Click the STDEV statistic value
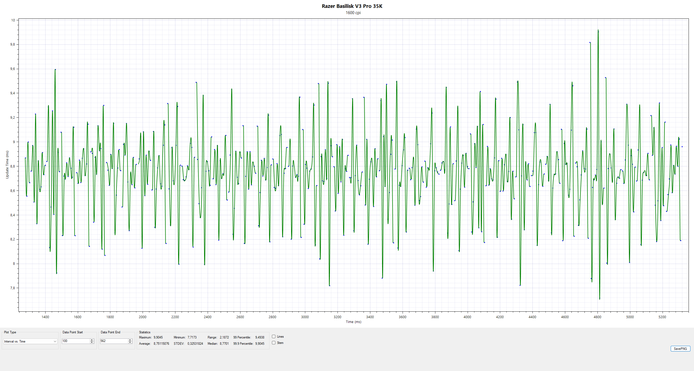Screen dimensions: 694x371 [195, 344]
